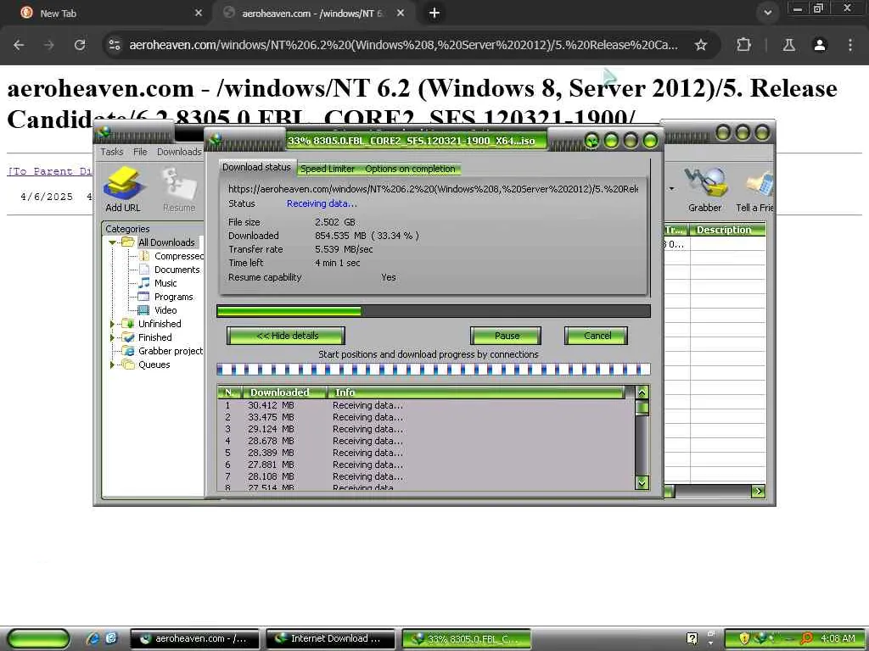The height and width of the screenshot is (651, 869).
Task: Click the Documents category page icon
Action: (x=144, y=269)
